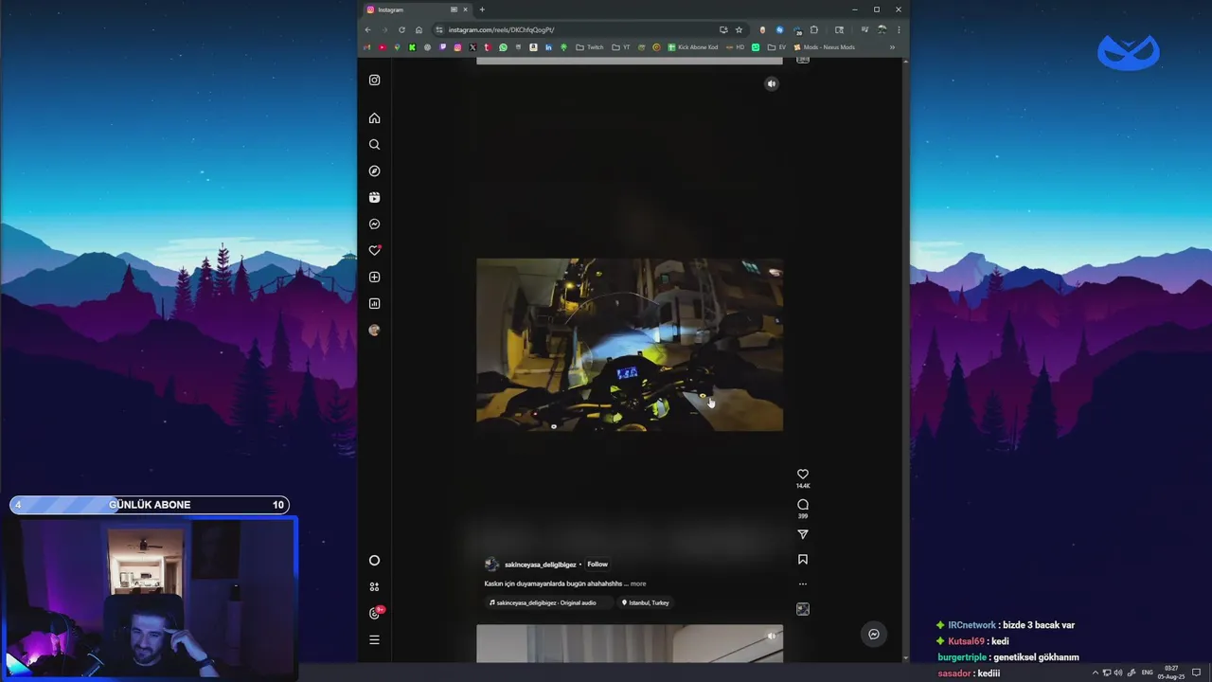1212x682 pixels.
Task: Open the taskbar notification center icon
Action: pyautogui.click(x=1197, y=673)
